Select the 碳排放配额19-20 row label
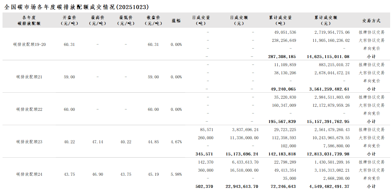The width and height of the screenshot is (392, 191). [29, 44]
